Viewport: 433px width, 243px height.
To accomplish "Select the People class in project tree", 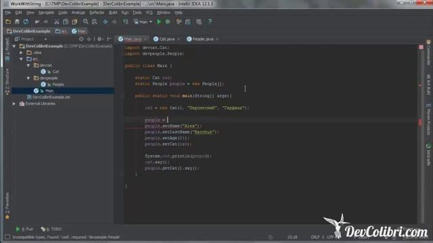I will 53,84.
